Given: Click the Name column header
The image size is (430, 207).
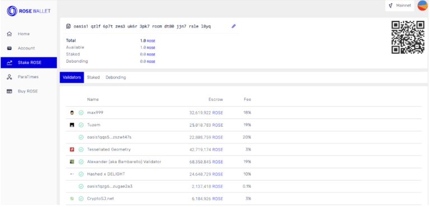Looking at the screenshot, I should pyautogui.click(x=93, y=99).
